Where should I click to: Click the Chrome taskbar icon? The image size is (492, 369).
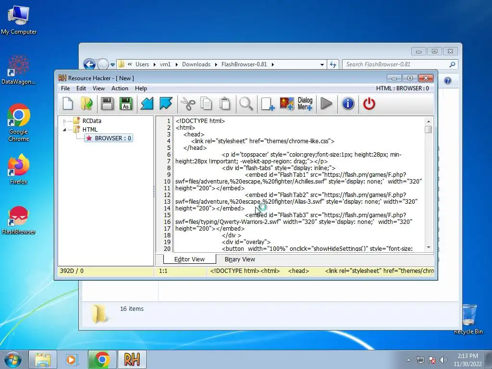click(x=102, y=359)
